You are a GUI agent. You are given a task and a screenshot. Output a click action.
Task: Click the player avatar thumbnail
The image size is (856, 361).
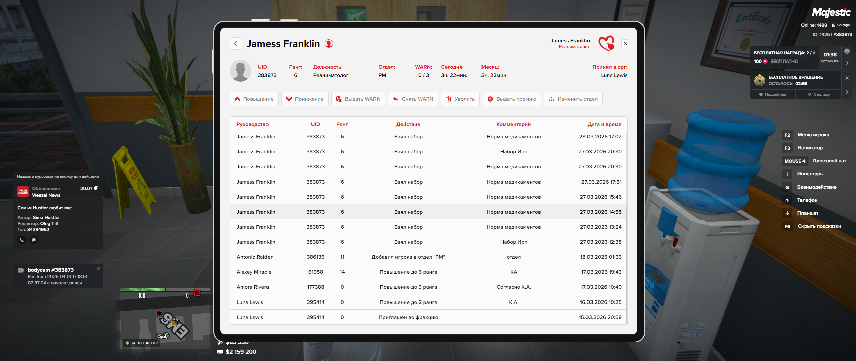[x=240, y=71]
